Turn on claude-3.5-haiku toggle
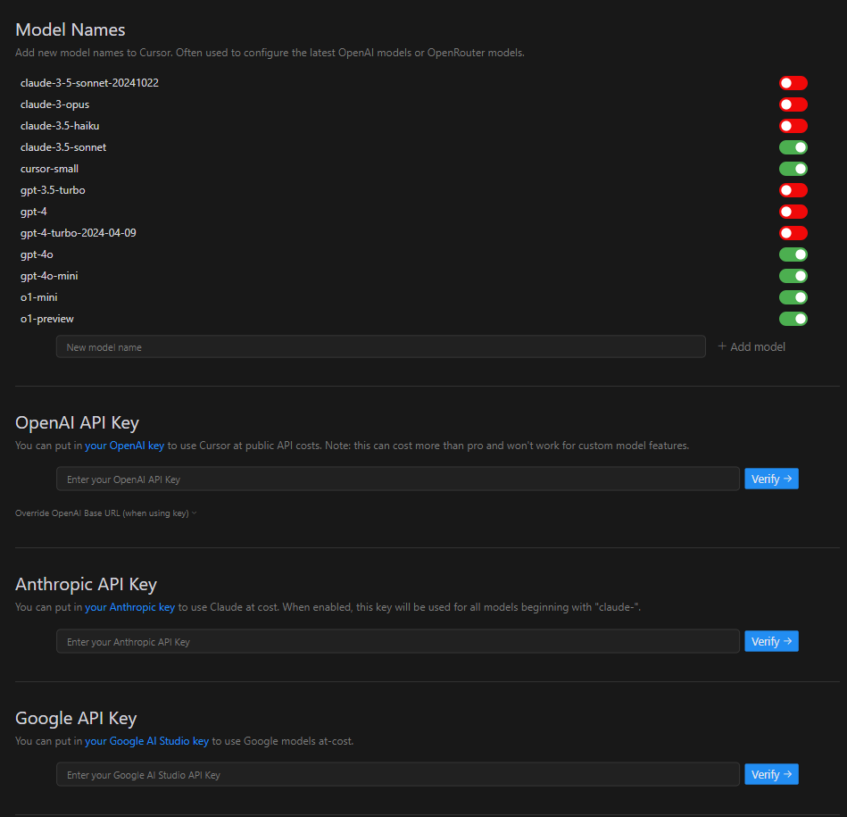This screenshot has height=817, width=847. 793,126
